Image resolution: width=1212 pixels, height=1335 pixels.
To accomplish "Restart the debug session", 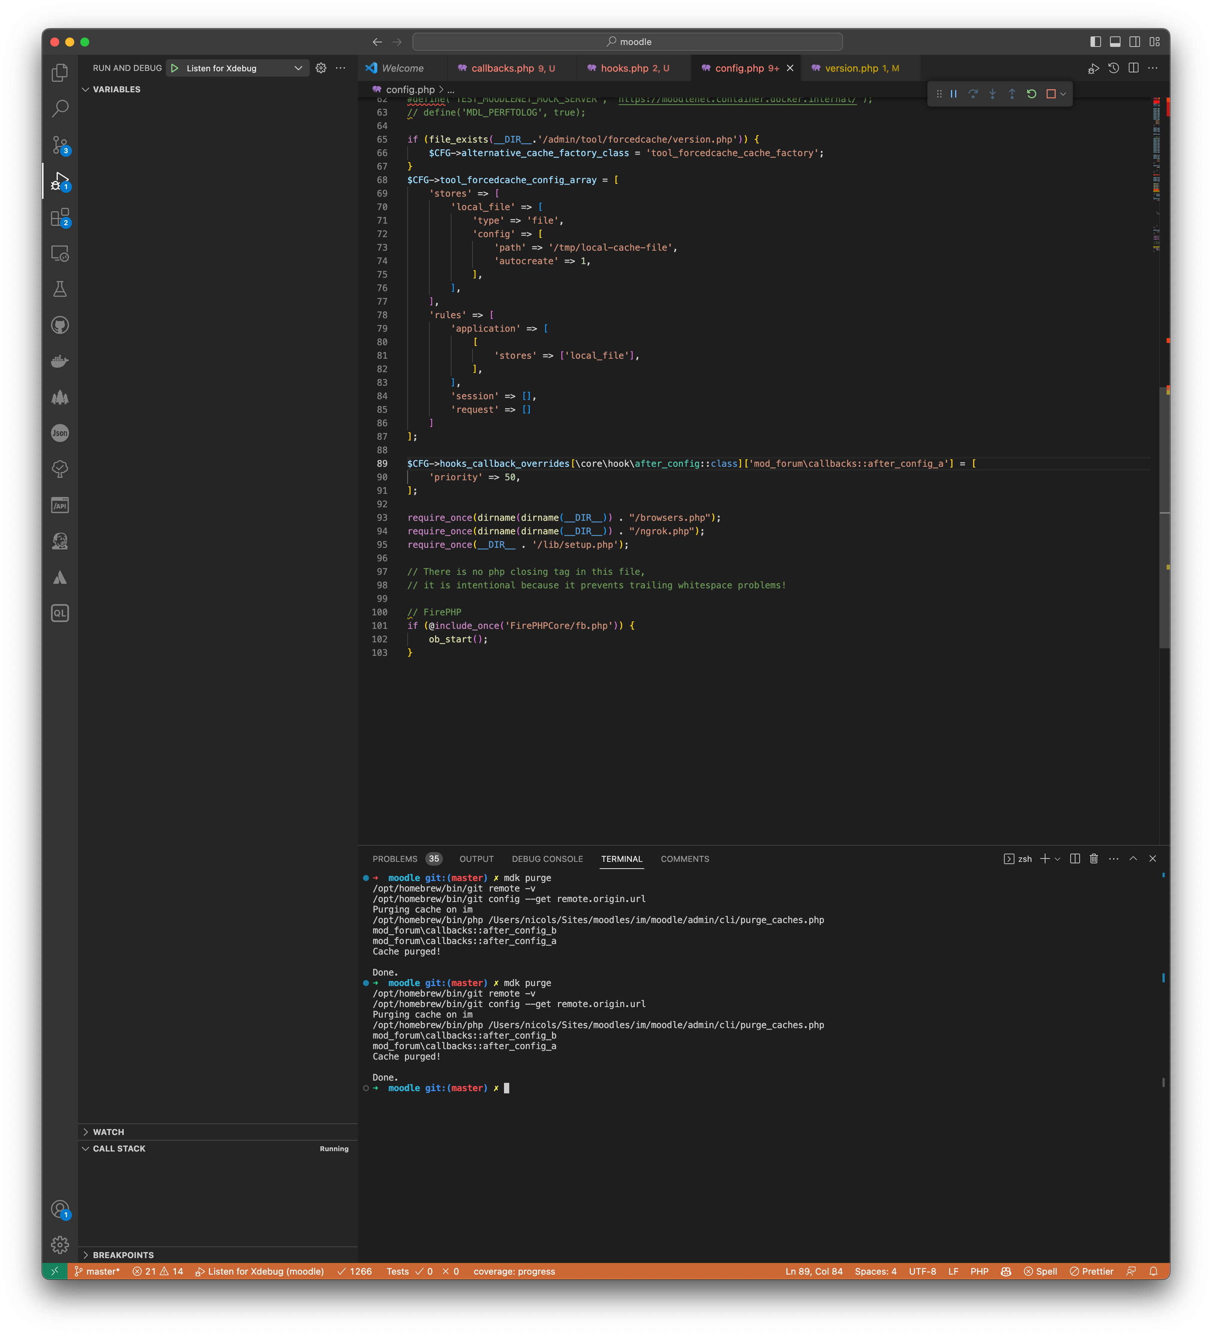I will point(1031,94).
